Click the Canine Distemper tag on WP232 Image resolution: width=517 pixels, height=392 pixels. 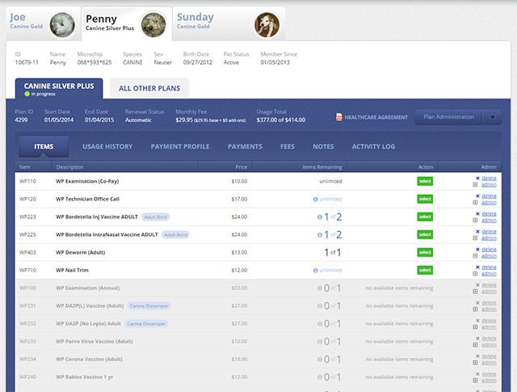point(146,323)
